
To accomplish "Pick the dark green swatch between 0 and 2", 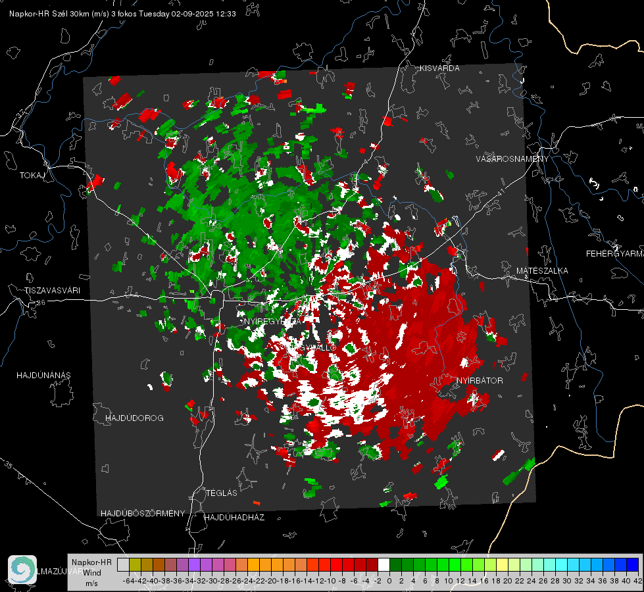I will tap(395, 565).
